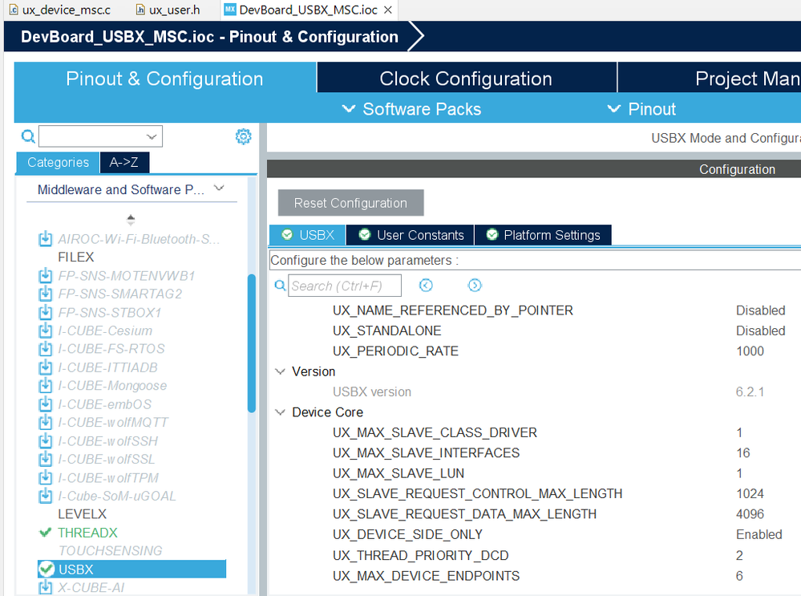801x596 pixels.
Task: Click download icon beside I-CUBE-wolfSSL
Action: click(46, 459)
